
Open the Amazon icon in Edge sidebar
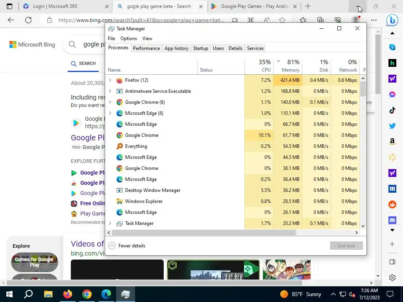[392, 142]
